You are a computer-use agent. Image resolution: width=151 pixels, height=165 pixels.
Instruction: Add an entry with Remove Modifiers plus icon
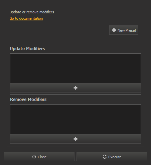click(75, 139)
